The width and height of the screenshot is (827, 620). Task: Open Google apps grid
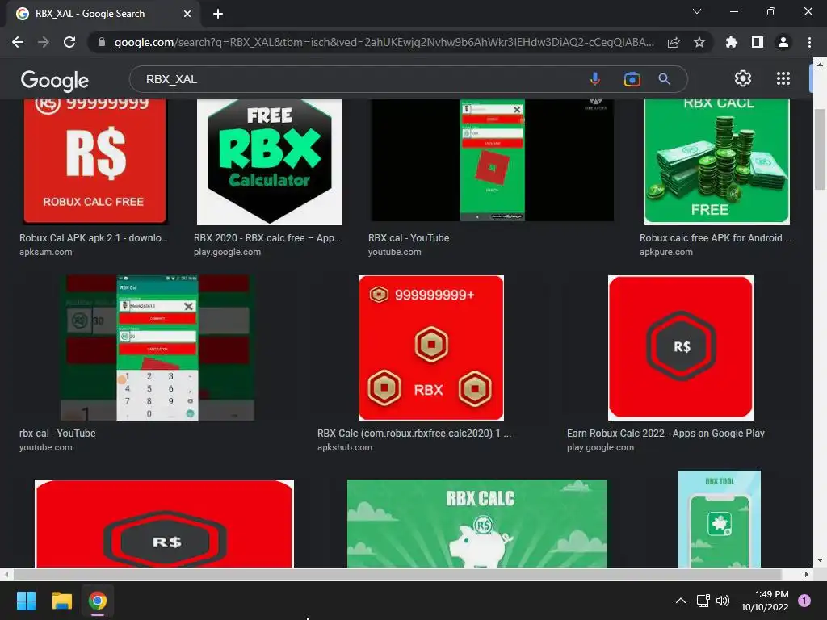(x=783, y=78)
